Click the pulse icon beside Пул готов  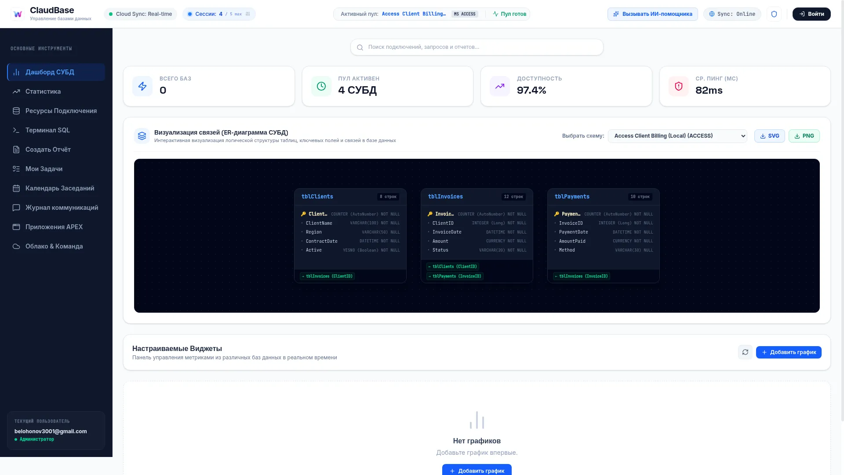pyautogui.click(x=495, y=14)
